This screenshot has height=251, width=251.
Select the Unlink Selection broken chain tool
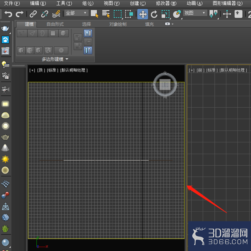click(45, 14)
